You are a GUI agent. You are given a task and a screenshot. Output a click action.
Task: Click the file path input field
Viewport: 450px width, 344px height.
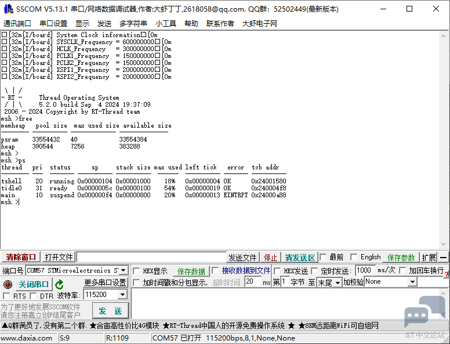pyautogui.click(x=151, y=258)
